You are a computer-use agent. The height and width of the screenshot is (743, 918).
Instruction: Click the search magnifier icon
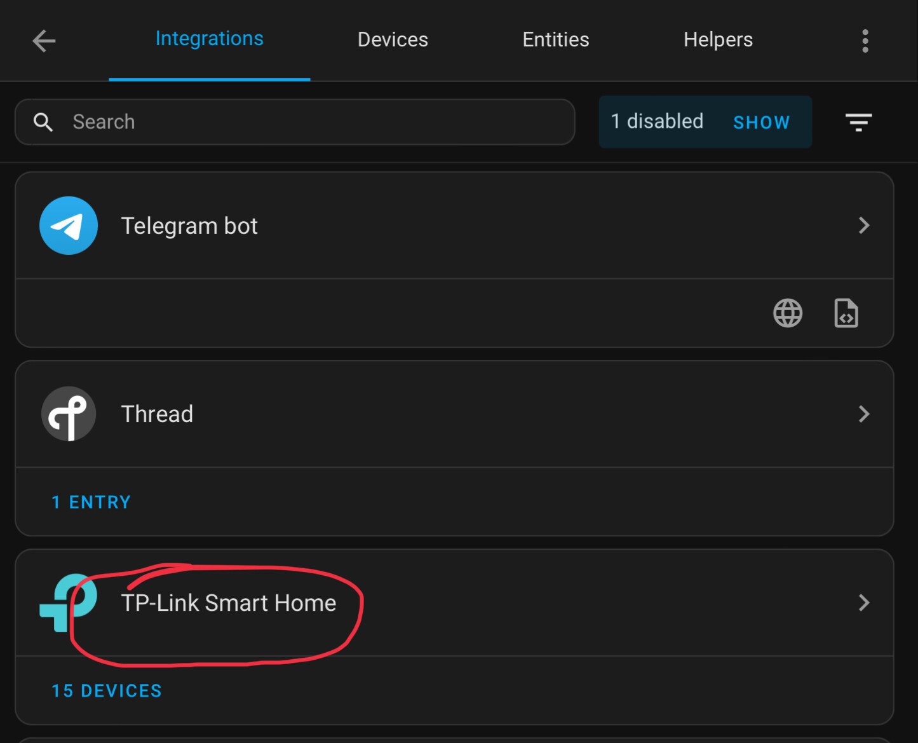(43, 122)
